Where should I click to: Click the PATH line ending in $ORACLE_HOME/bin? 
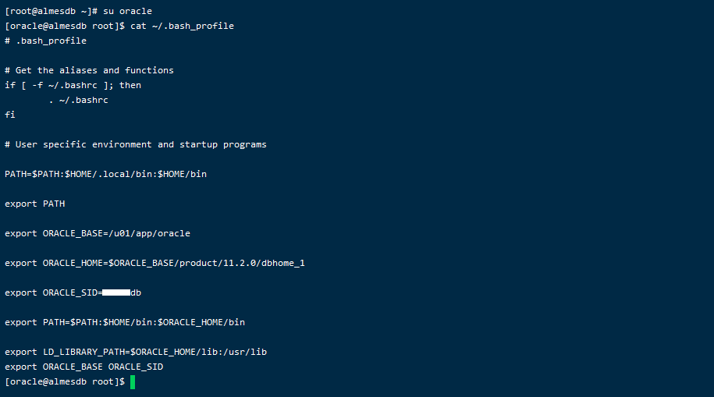pyautogui.click(x=125, y=322)
